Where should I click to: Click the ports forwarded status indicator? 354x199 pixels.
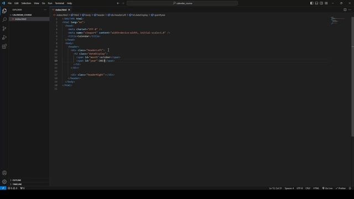click(x=22, y=188)
